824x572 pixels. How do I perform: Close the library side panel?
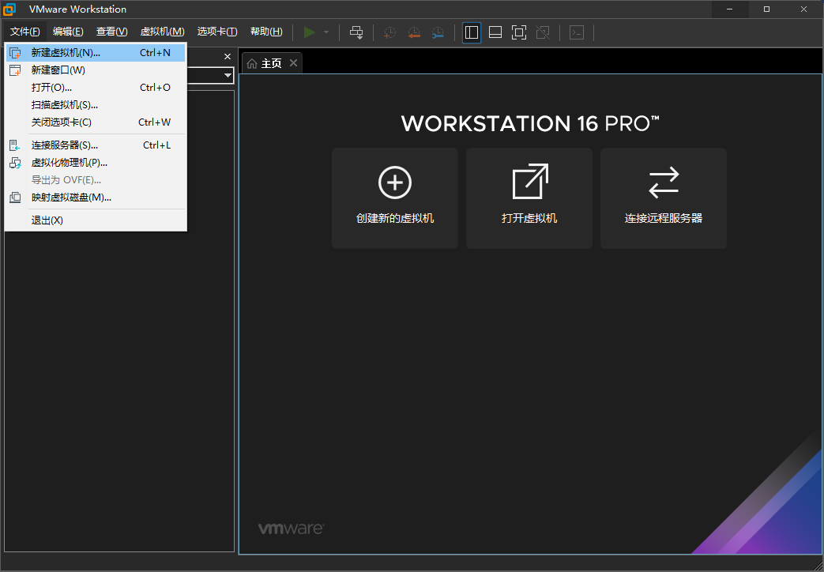pos(228,57)
